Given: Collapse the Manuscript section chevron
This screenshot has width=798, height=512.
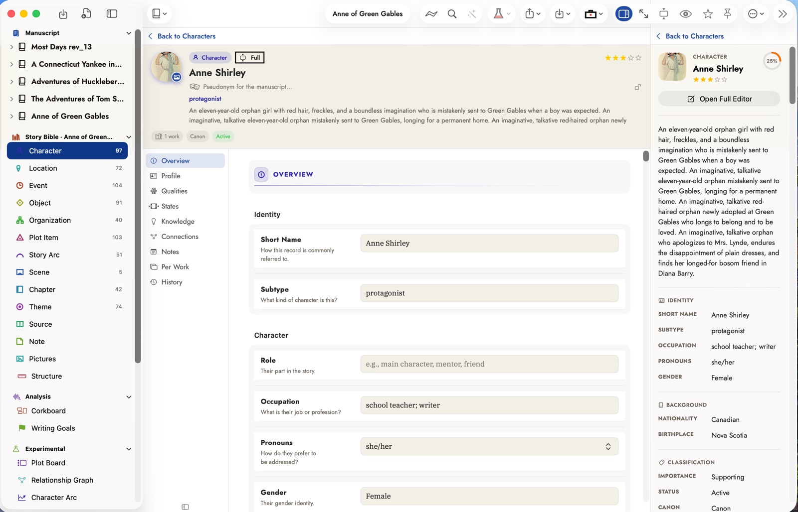Looking at the screenshot, I should pyautogui.click(x=129, y=33).
